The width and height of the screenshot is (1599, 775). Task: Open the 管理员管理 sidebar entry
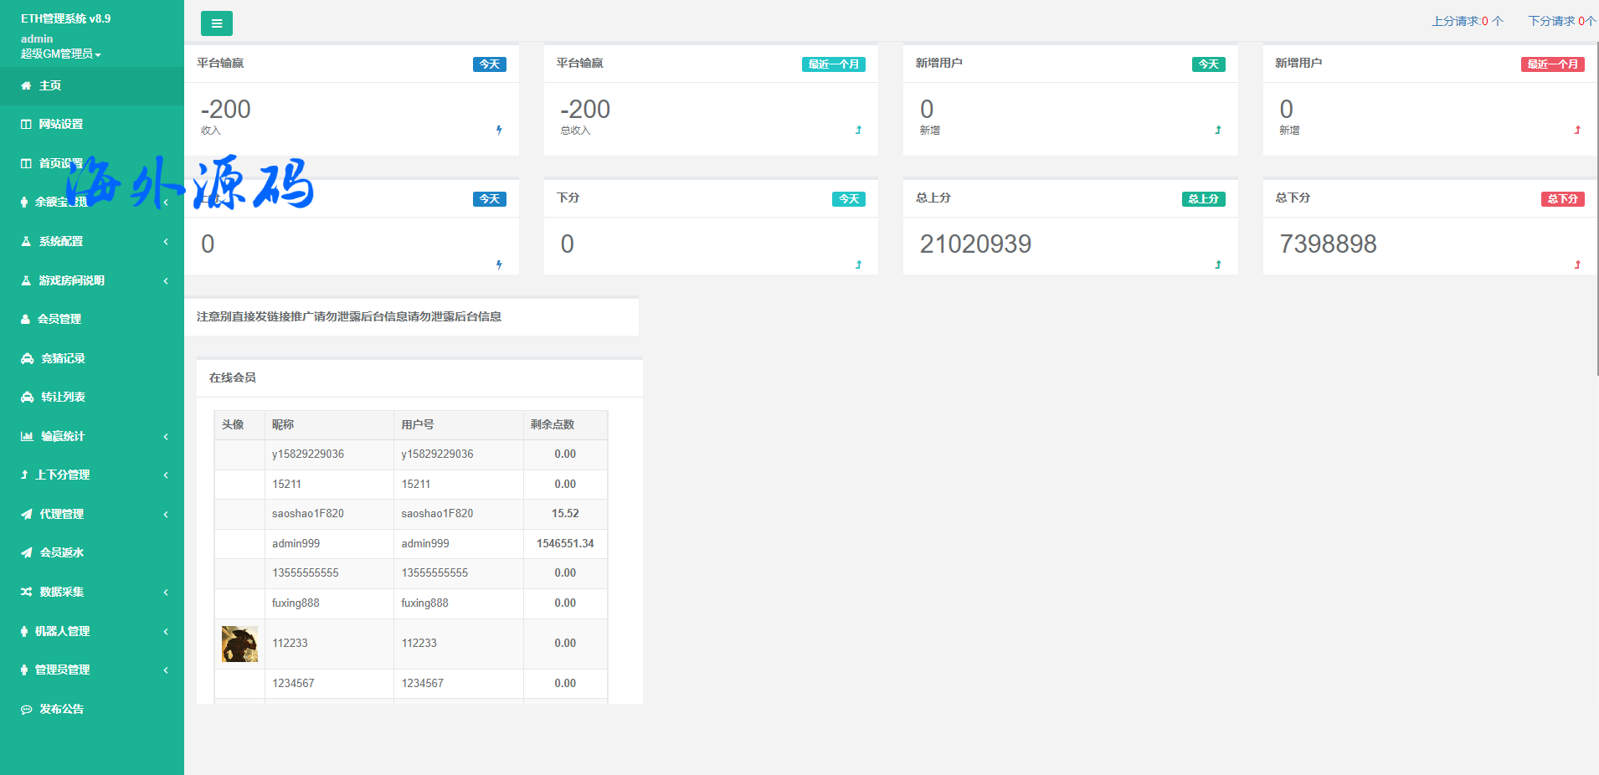(62, 670)
